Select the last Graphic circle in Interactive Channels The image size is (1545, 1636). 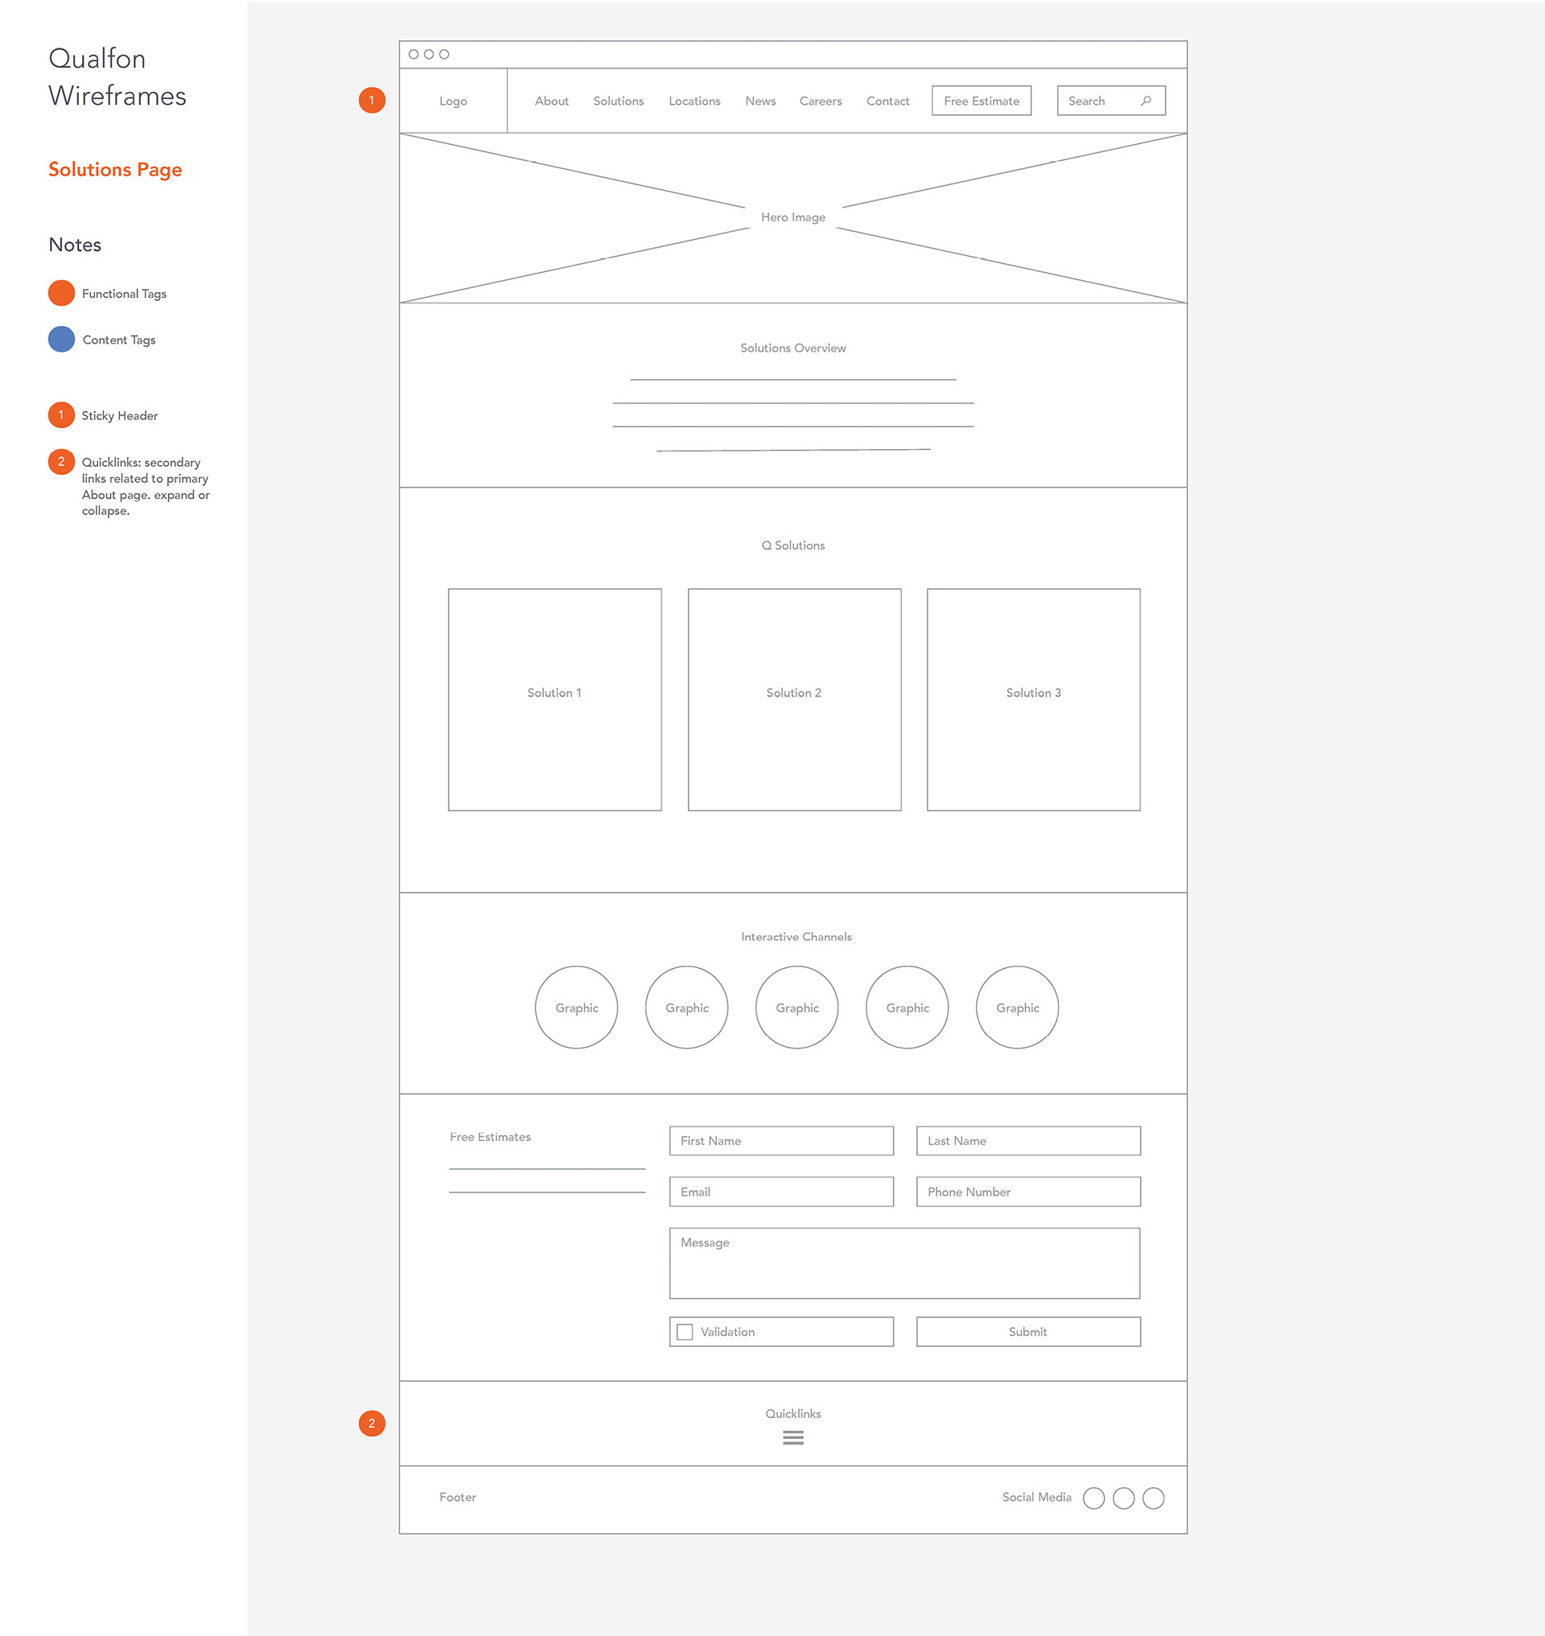(1017, 1007)
